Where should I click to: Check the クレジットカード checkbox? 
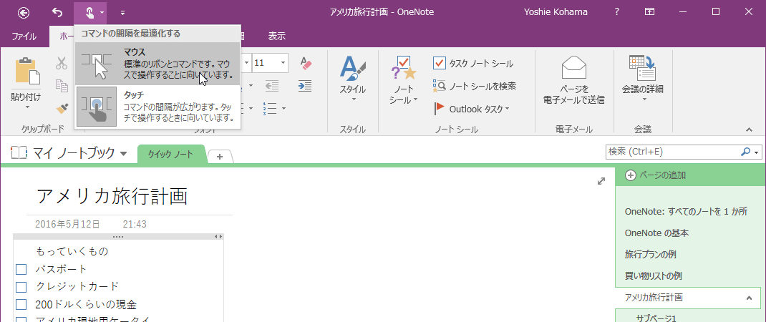(x=21, y=287)
